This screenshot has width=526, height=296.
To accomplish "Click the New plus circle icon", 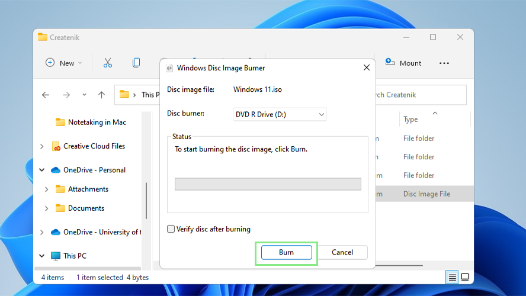I will coord(50,63).
